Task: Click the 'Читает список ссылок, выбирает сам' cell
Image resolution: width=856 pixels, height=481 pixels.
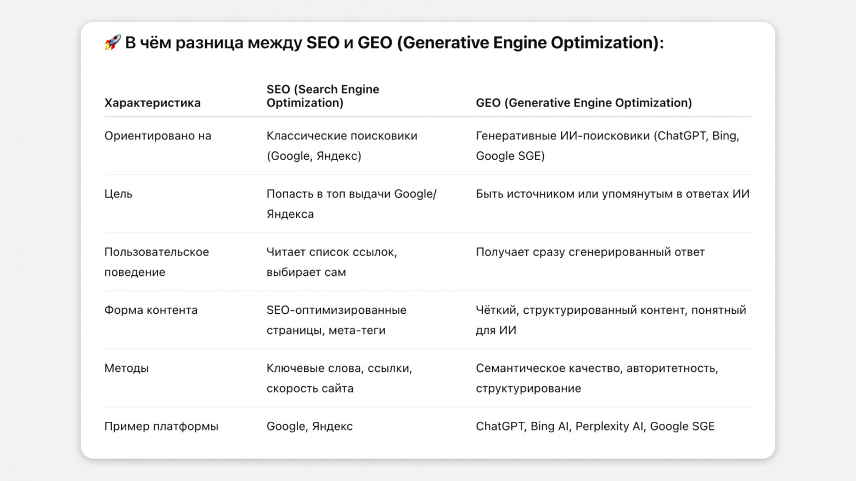Action: tap(331, 262)
